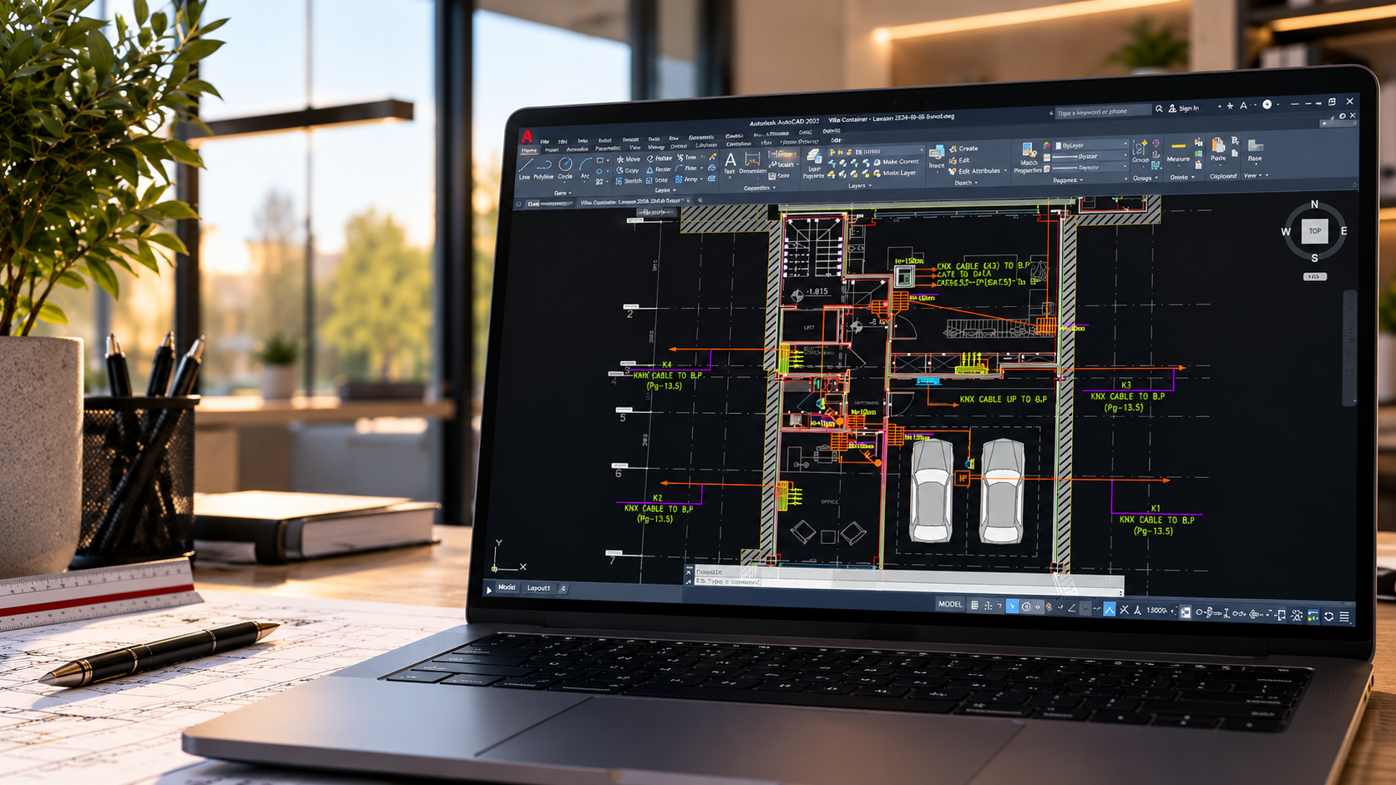The image size is (1396, 785).
Task: Click the Sign In link
Action: [x=1184, y=108]
